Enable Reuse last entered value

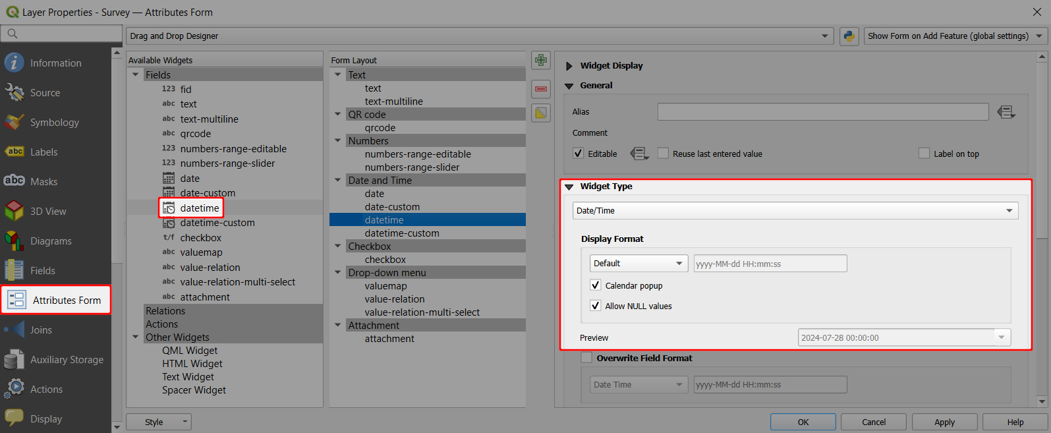[663, 154]
